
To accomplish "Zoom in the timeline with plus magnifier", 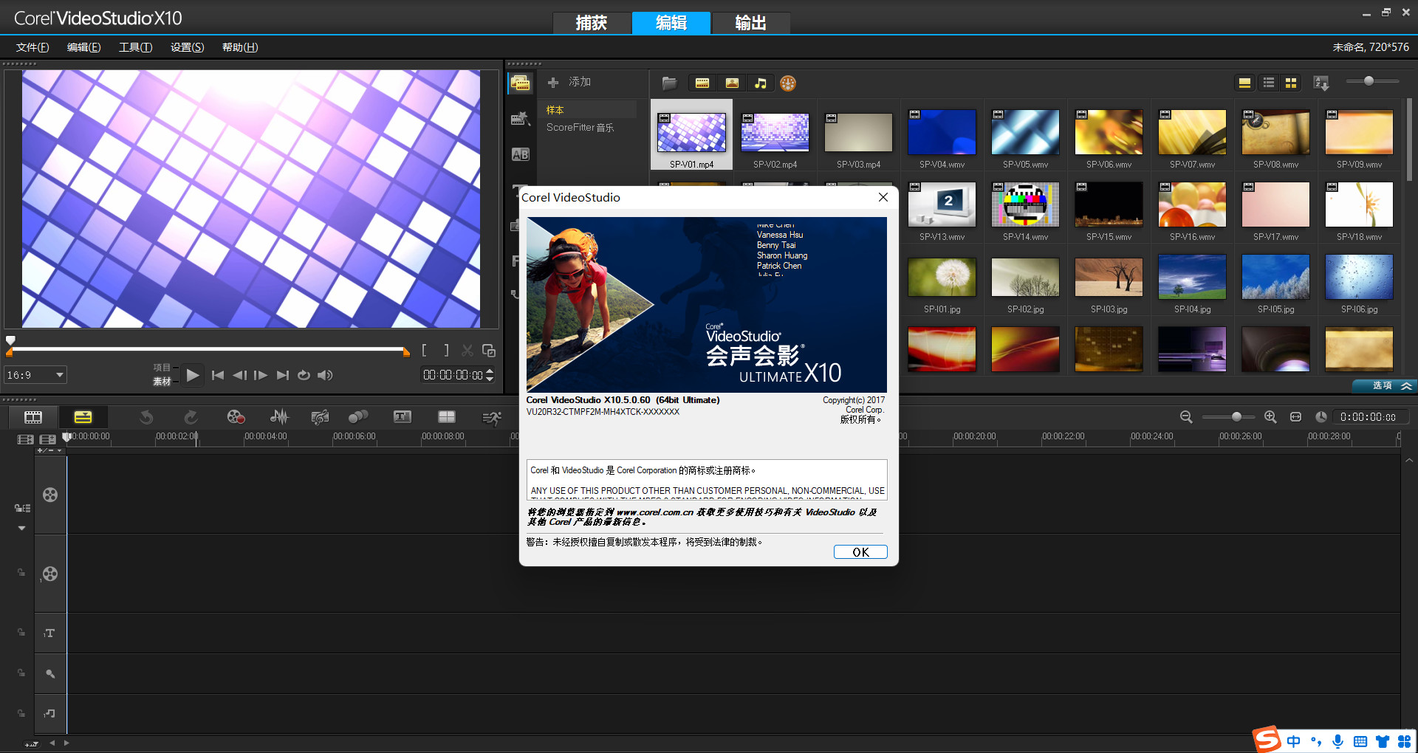I will pos(1270,417).
